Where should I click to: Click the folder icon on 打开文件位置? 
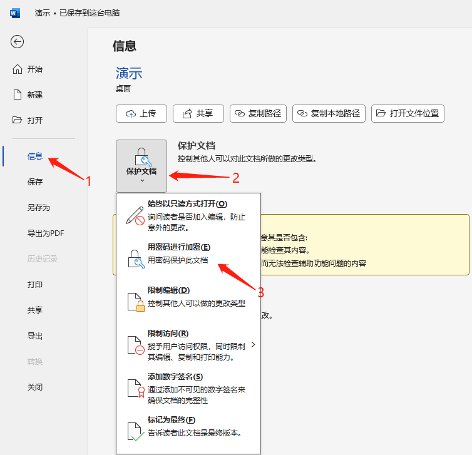381,113
